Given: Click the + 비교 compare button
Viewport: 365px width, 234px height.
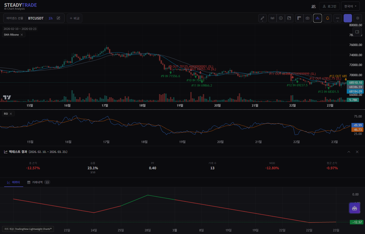Looking at the screenshot, I should 75,18.
